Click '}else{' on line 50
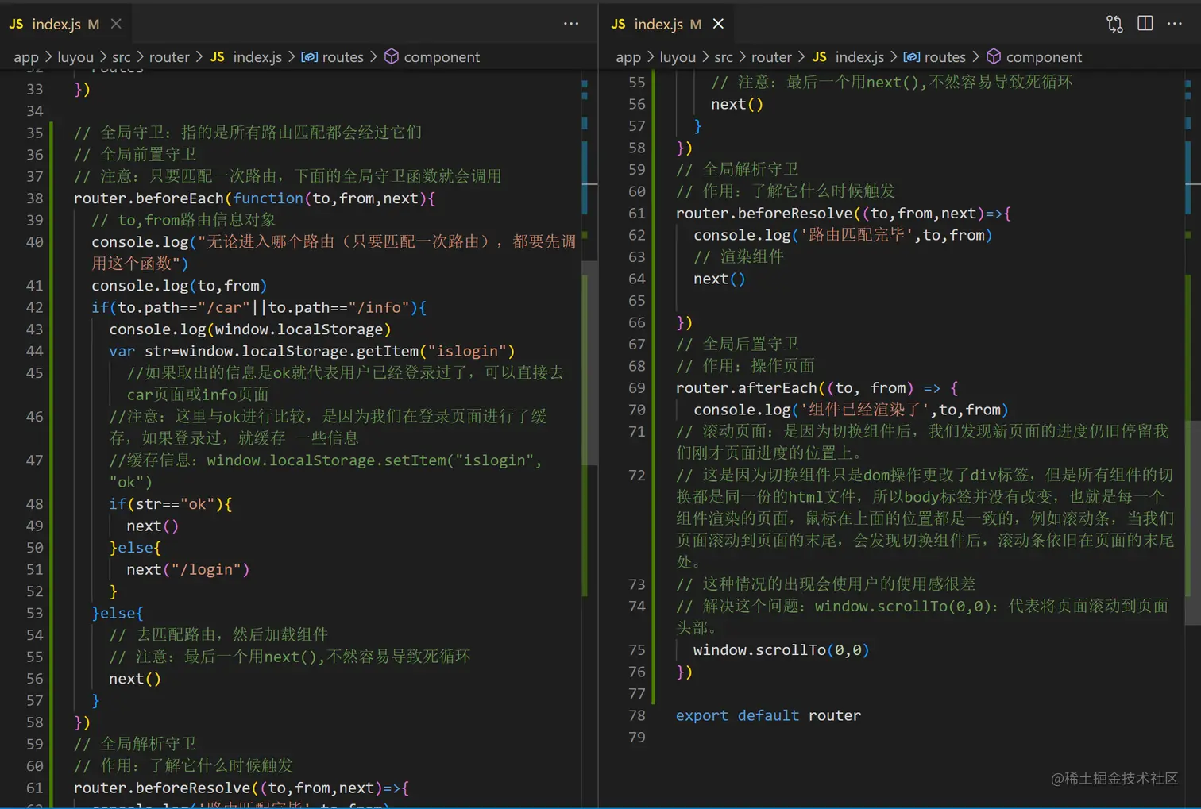The height and width of the screenshot is (809, 1201). click(135, 548)
